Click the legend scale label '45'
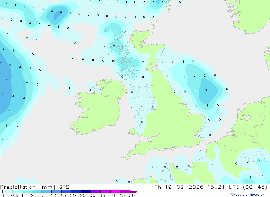The height and width of the screenshot is (197, 270). (x=122, y=195)
